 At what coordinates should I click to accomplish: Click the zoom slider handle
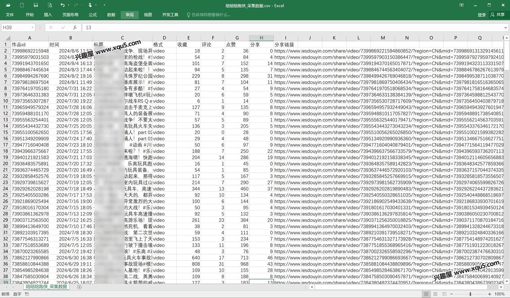(470, 294)
